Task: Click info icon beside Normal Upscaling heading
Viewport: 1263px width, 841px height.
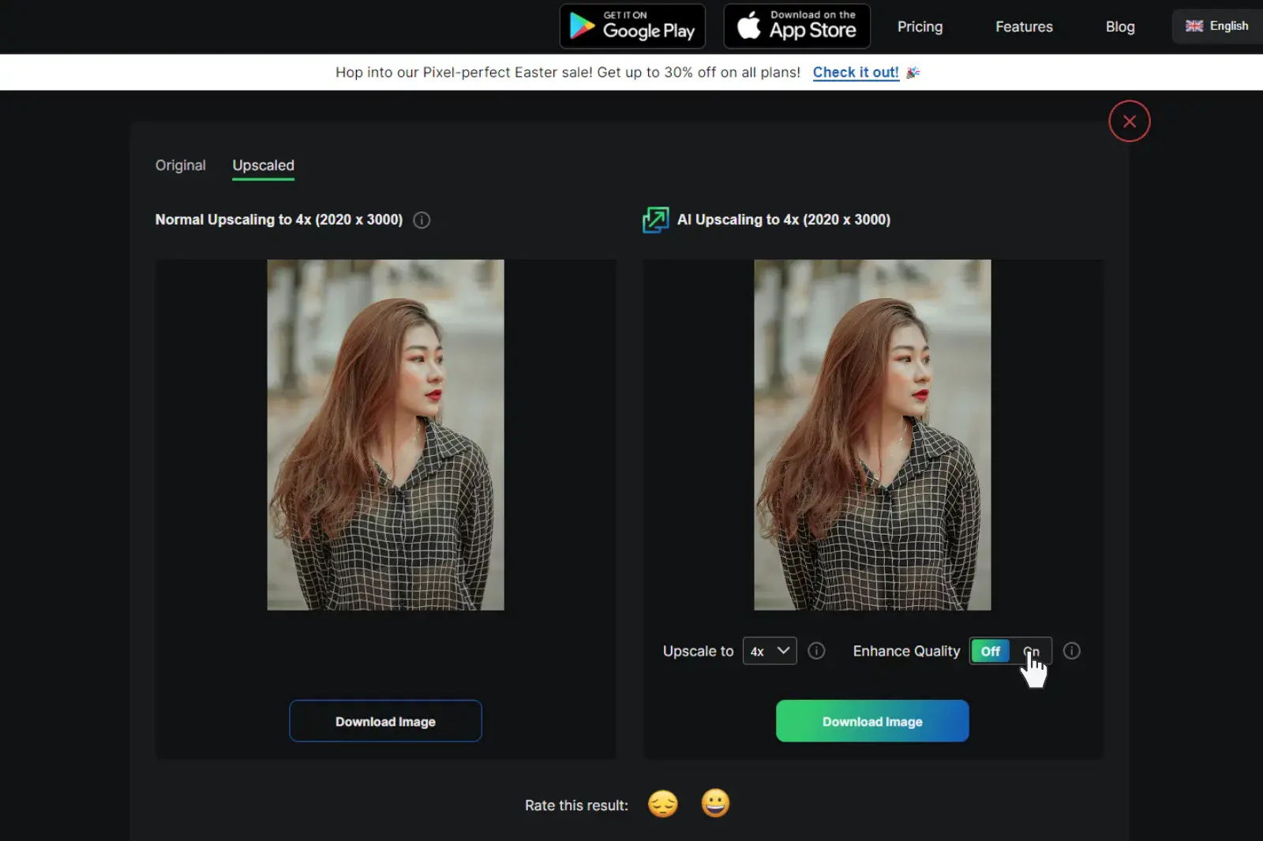Action: tap(422, 220)
